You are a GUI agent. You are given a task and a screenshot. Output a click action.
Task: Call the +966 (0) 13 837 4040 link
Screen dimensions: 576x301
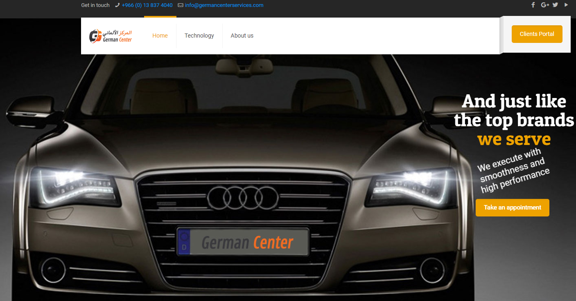tap(147, 5)
